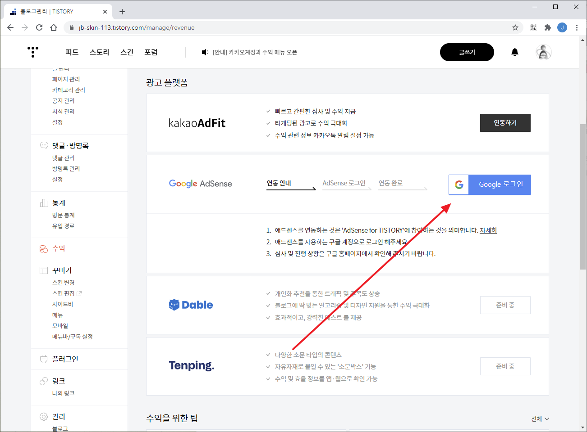Open 메뉴 under 꾸미기
This screenshot has height=432, width=587.
57,315
